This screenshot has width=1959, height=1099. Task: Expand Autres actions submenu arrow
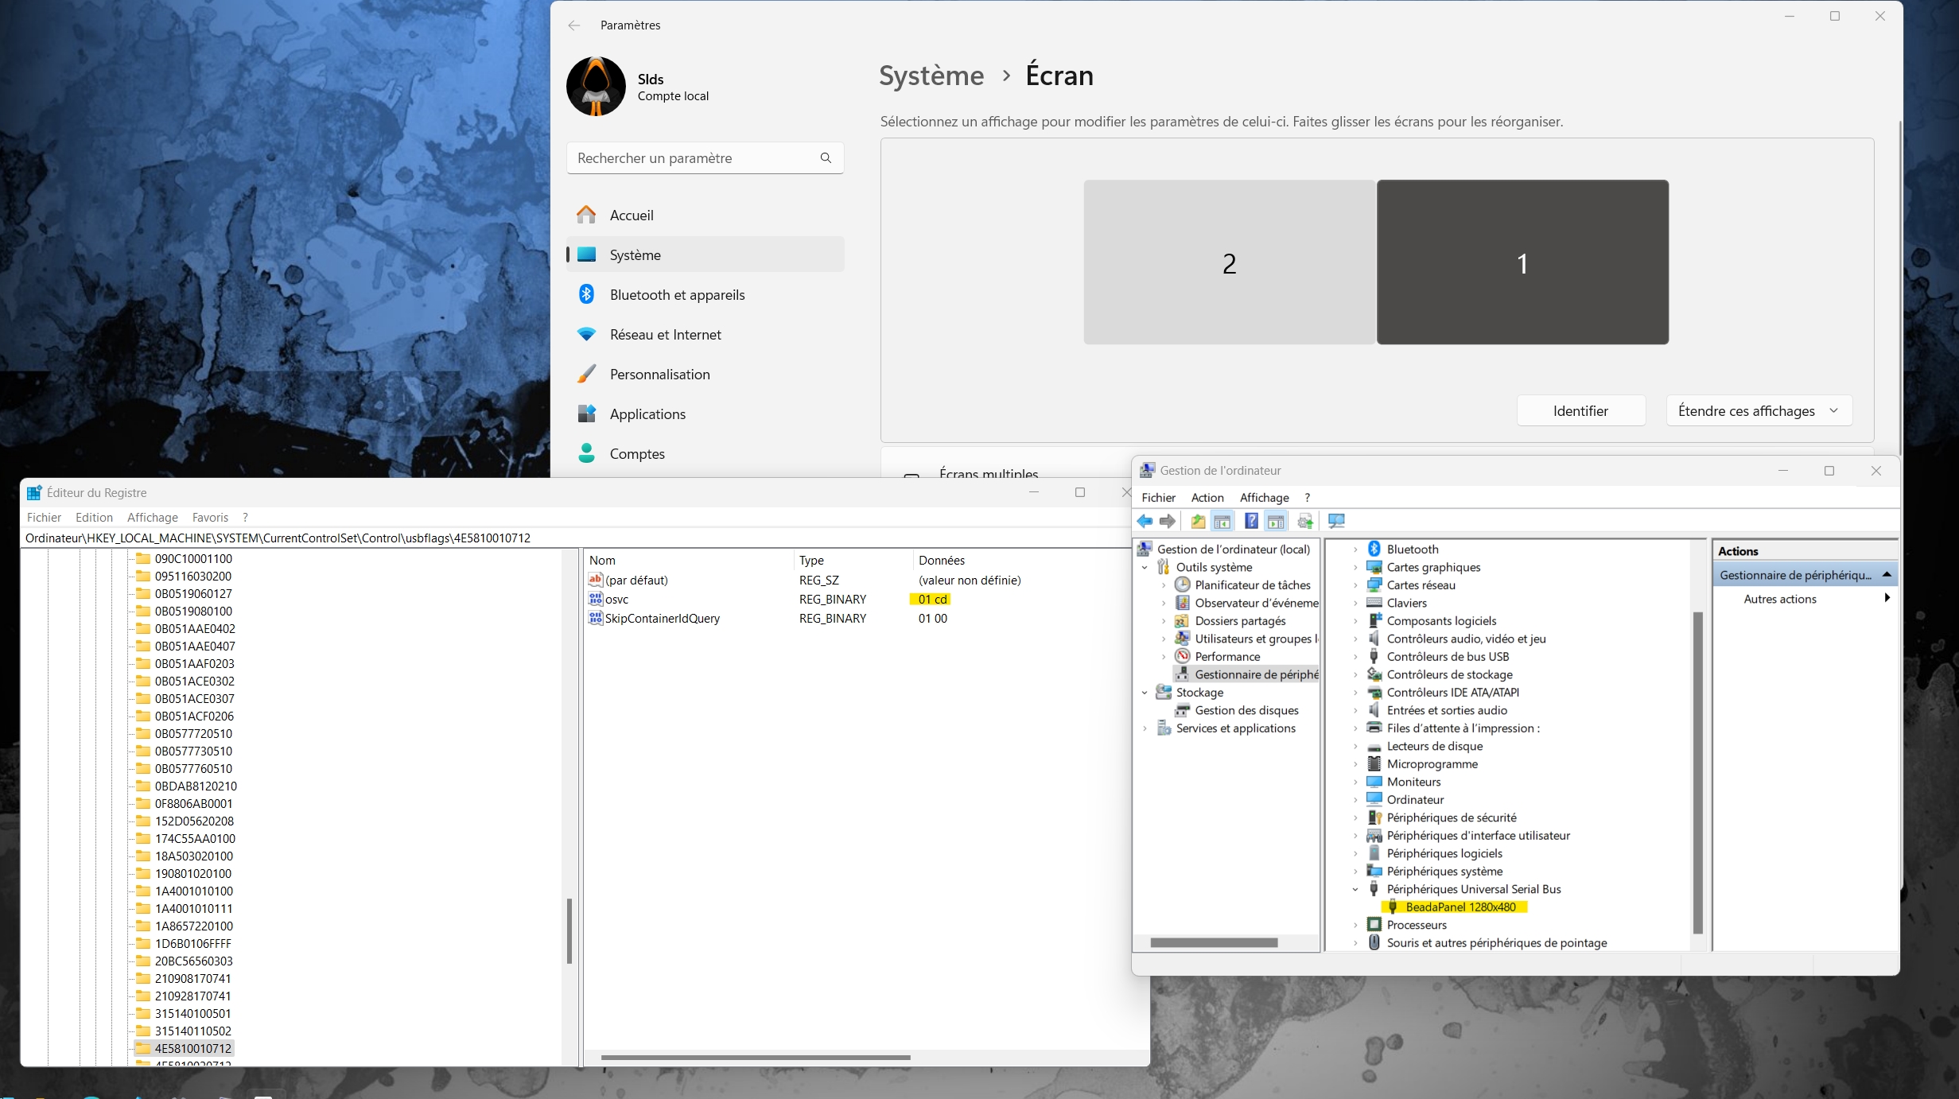point(1887,598)
